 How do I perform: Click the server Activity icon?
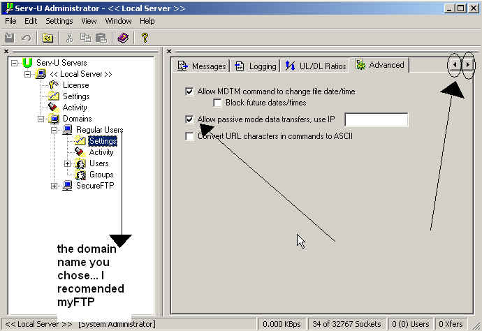coord(53,107)
